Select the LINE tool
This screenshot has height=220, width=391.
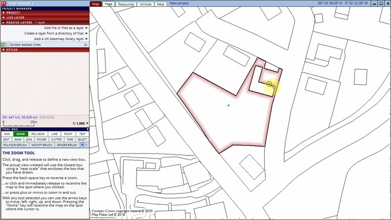tap(54, 134)
